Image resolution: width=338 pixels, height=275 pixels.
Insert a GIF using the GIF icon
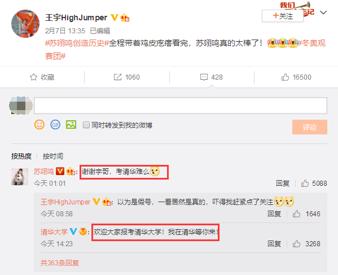click(x=55, y=125)
